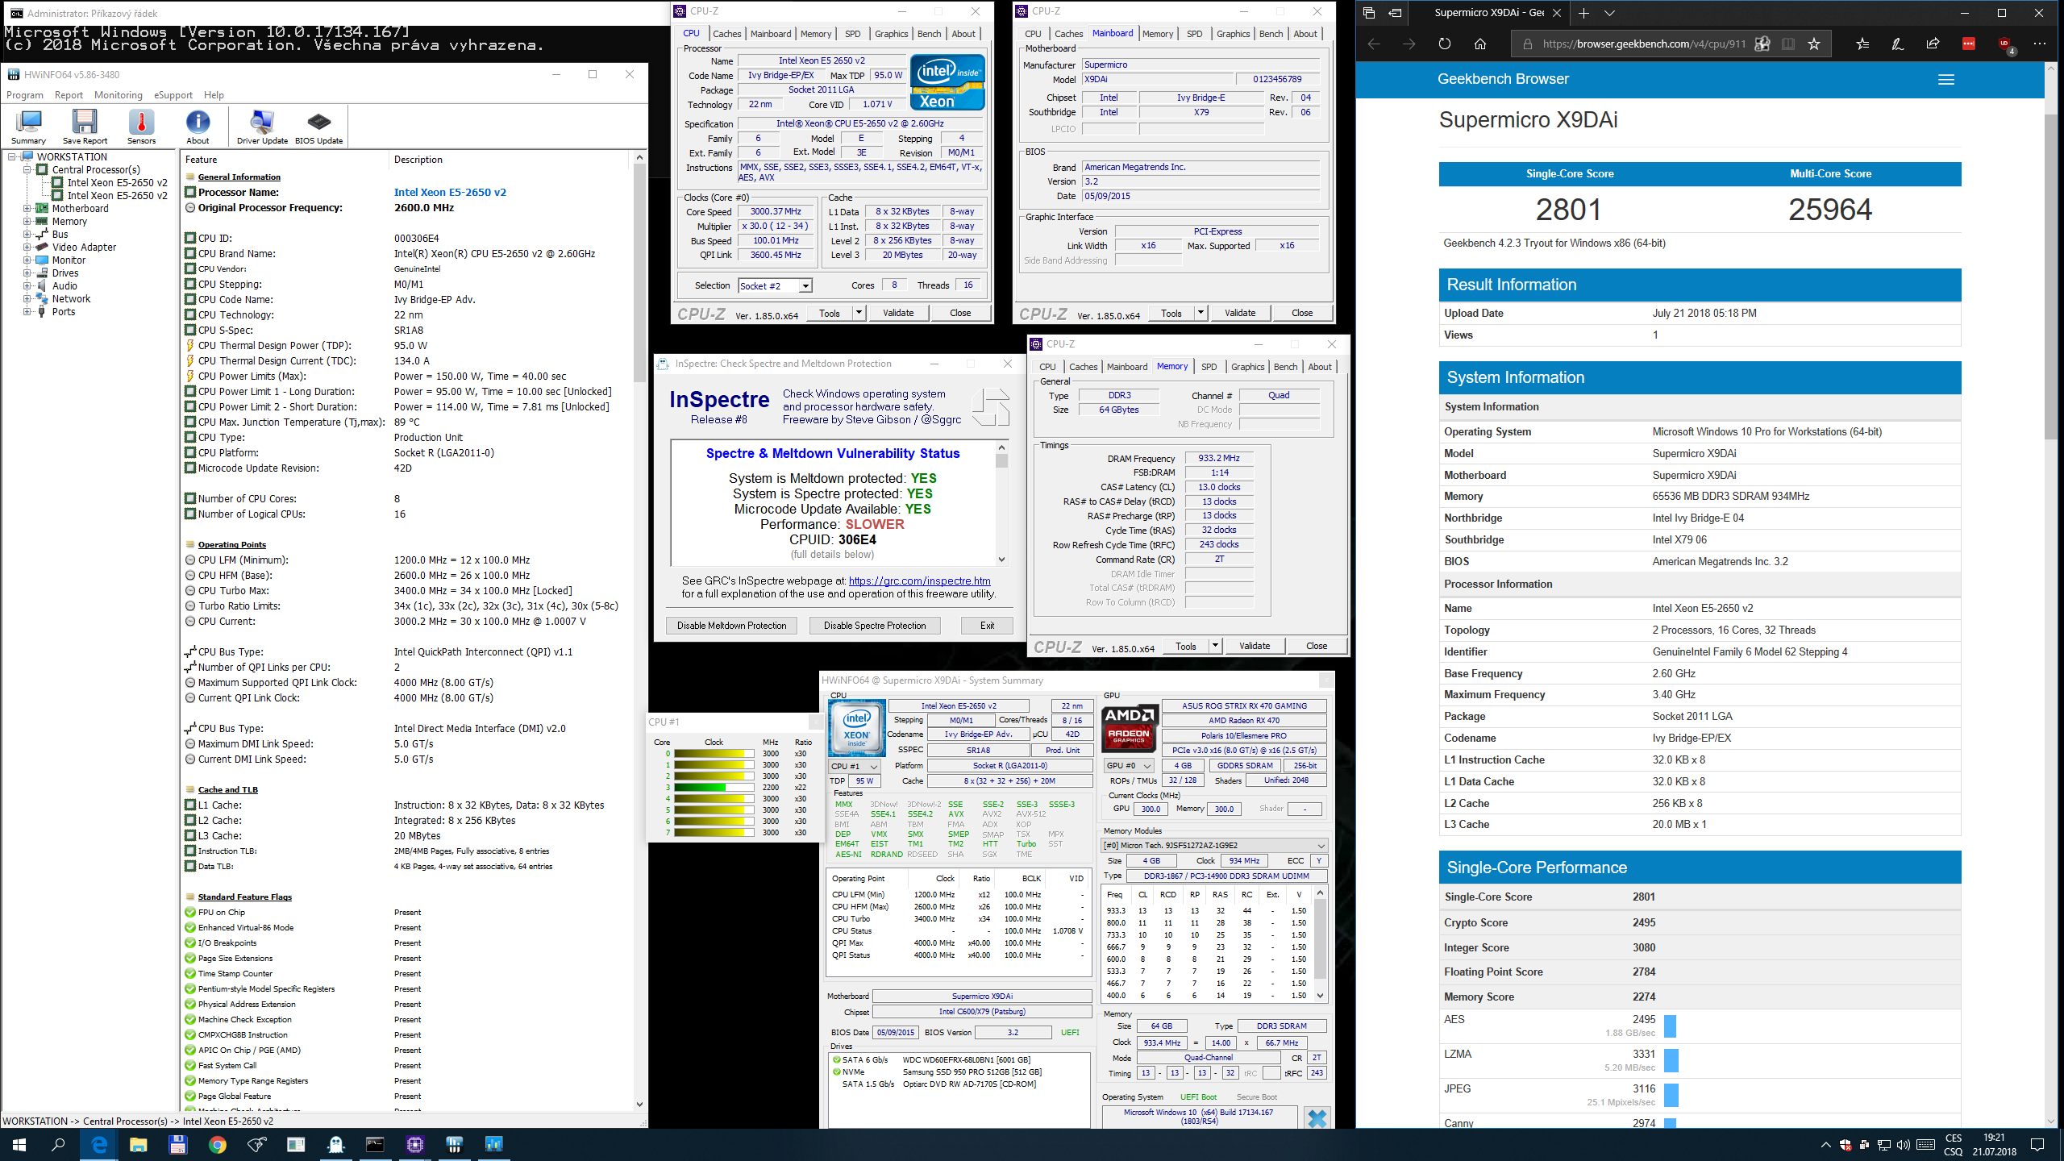The height and width of the screenshot is (1161, 2064).
Task: Expand the Memory tree node
Action: [x=27, y=222]
